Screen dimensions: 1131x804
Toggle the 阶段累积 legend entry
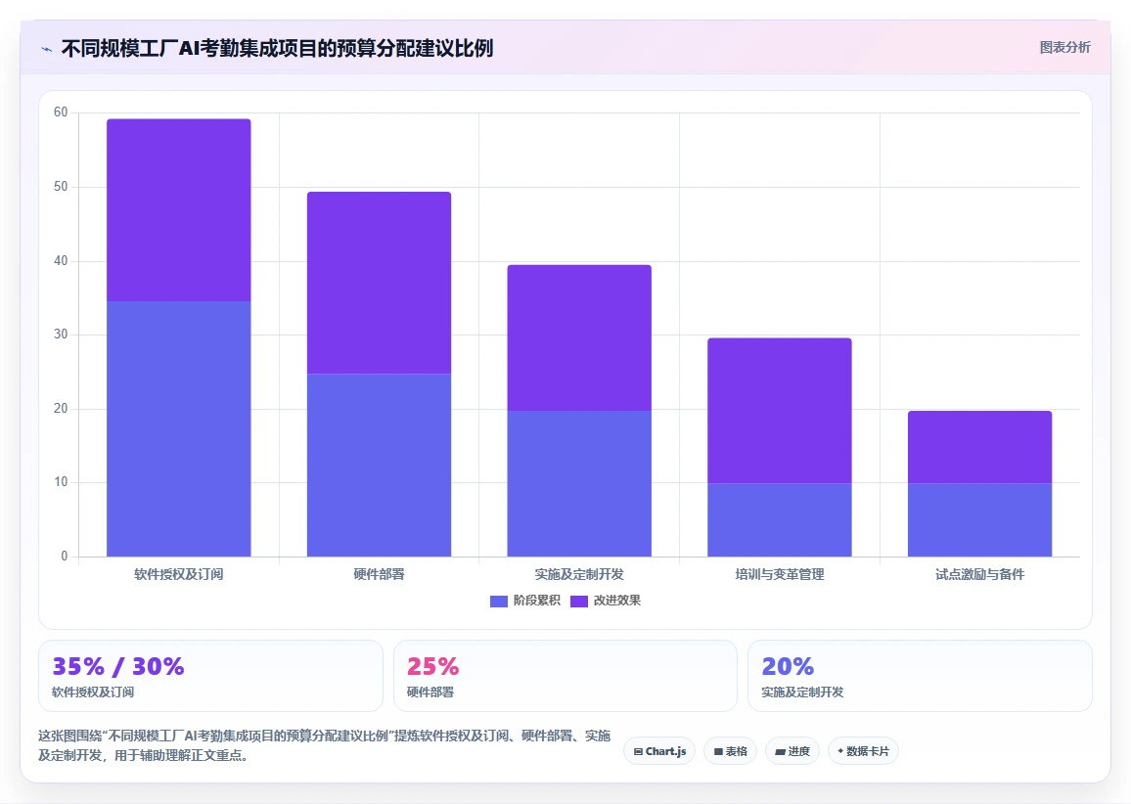click(x=525, y=601)
